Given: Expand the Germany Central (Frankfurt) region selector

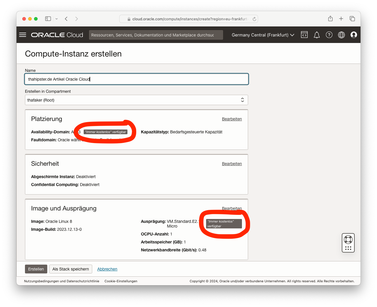Looking at the screenshot, I should pyautogui.click(x=263, y=35).
